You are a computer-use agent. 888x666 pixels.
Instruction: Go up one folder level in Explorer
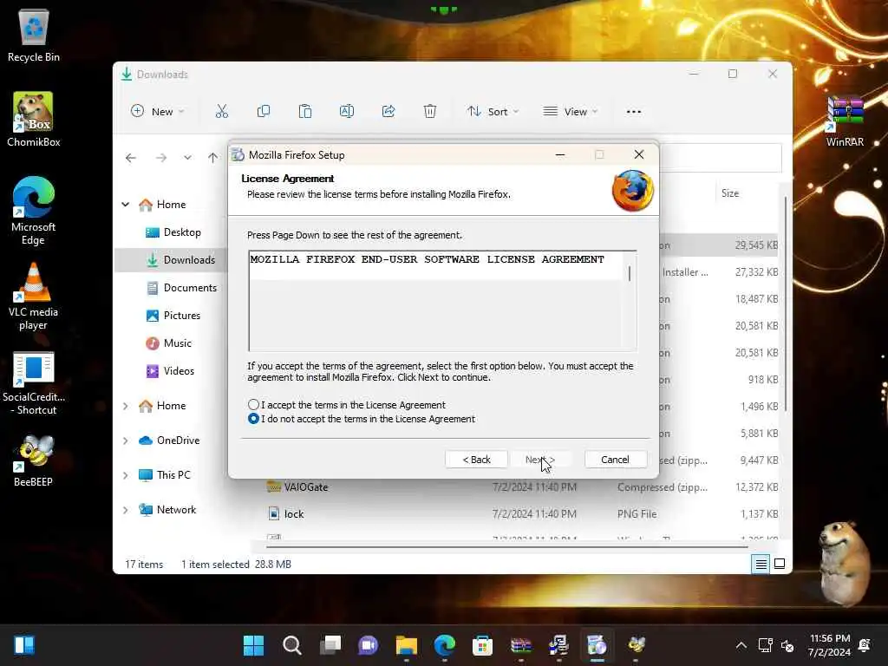point(213,158)
